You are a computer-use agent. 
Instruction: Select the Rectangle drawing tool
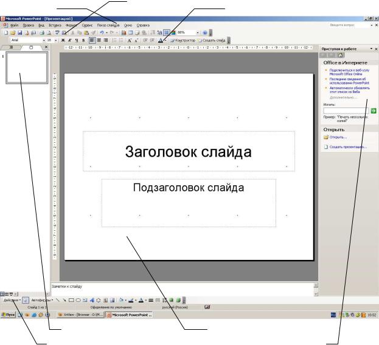[x=71, y=300]
